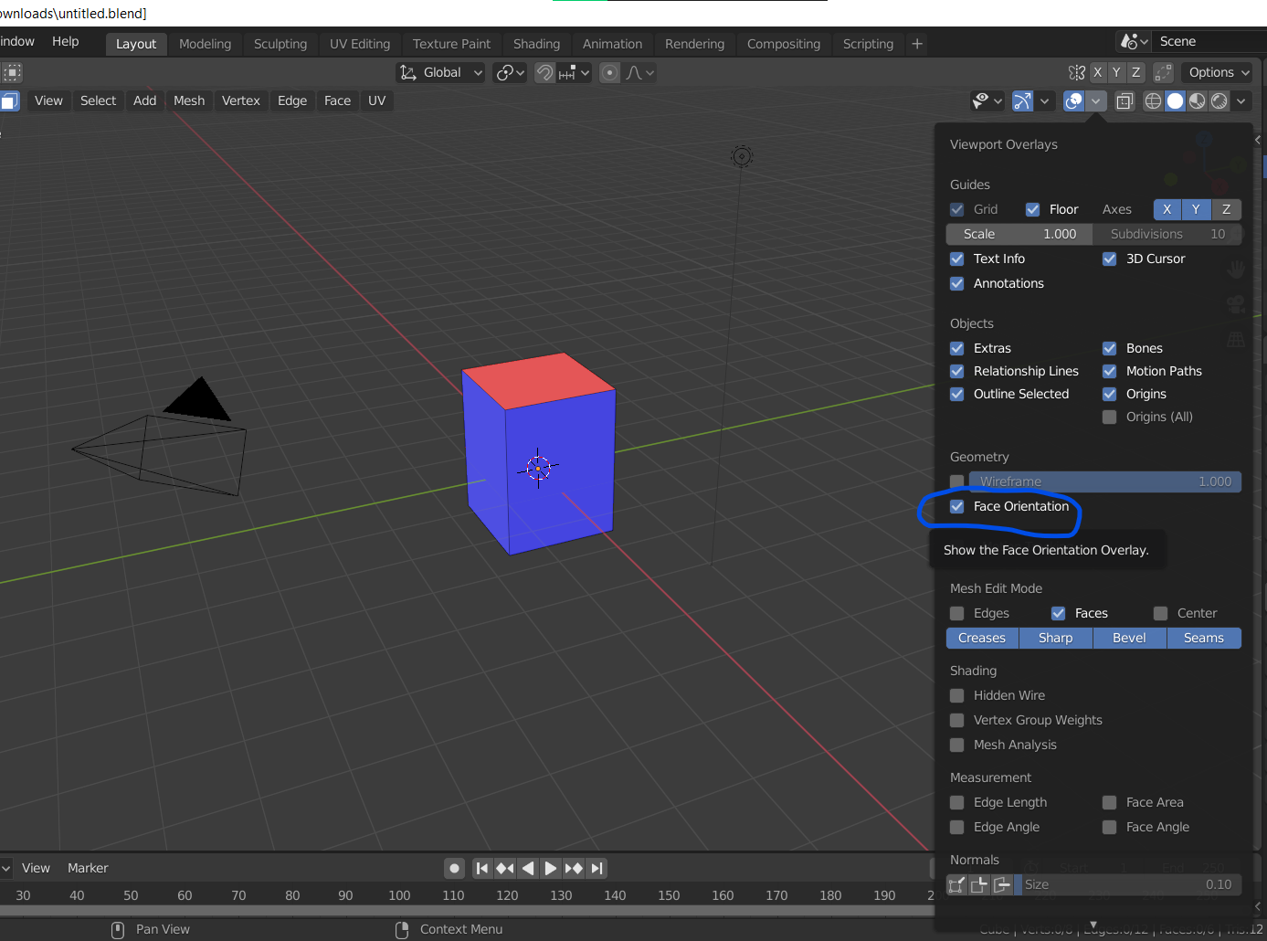
Task: Open proportional editing falloff dropdown
Action: (639, 72)
